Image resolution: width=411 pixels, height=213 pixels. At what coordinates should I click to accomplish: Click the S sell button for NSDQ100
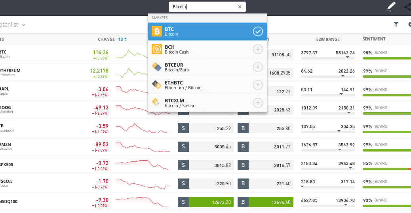point(183,202)
